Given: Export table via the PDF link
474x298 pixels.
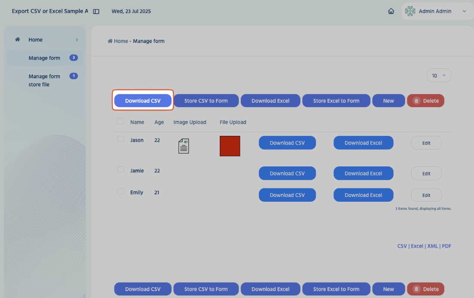Looking at the screenshot, I should tap(446, 246).
